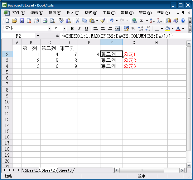The height and width of the screenshot is (180, 193).
Task: Open the 帮助(H) menu
Action: [x=163, y=13]
